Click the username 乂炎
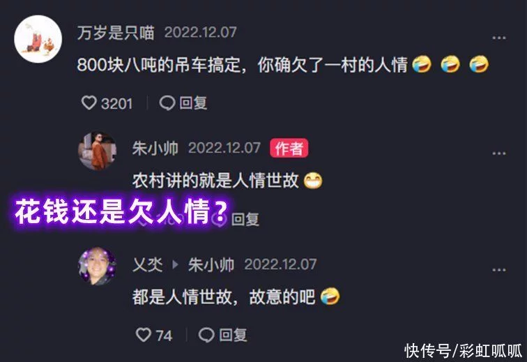Viewport: 527px width, 362px height. [x=148, y=265]
